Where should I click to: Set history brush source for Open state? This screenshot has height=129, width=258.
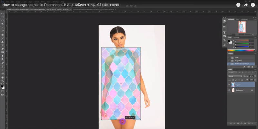tap(229, 58)
